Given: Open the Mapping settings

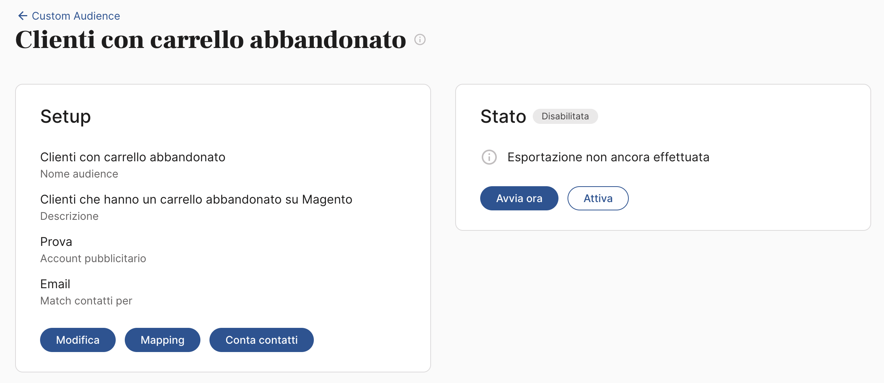Looking at the screenshot, I should (x=163, y=340).
